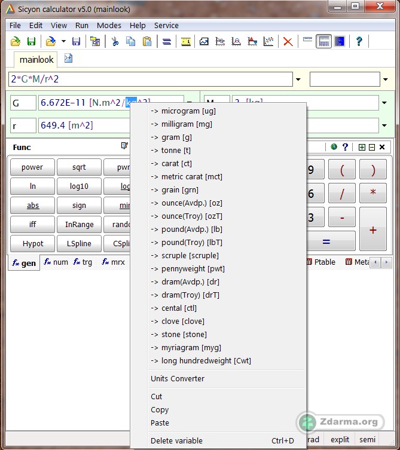Viewport: 400px width, 450px height.
Task: Open the View menu
Action: click(59, 26)
